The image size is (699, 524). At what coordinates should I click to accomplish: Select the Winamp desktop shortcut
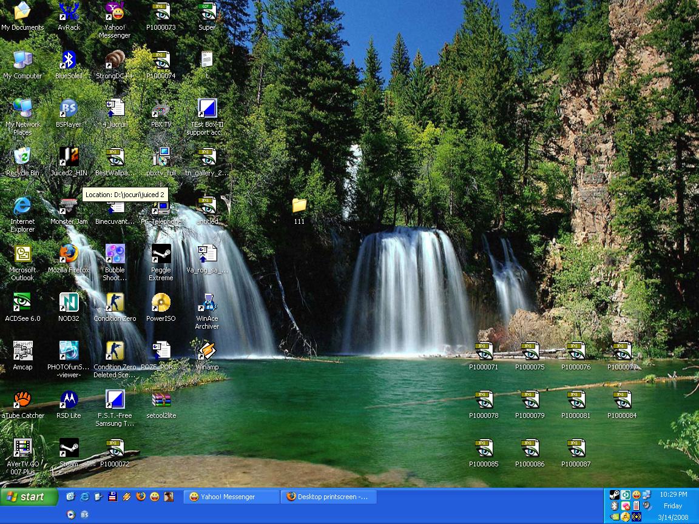click(207, 352)
